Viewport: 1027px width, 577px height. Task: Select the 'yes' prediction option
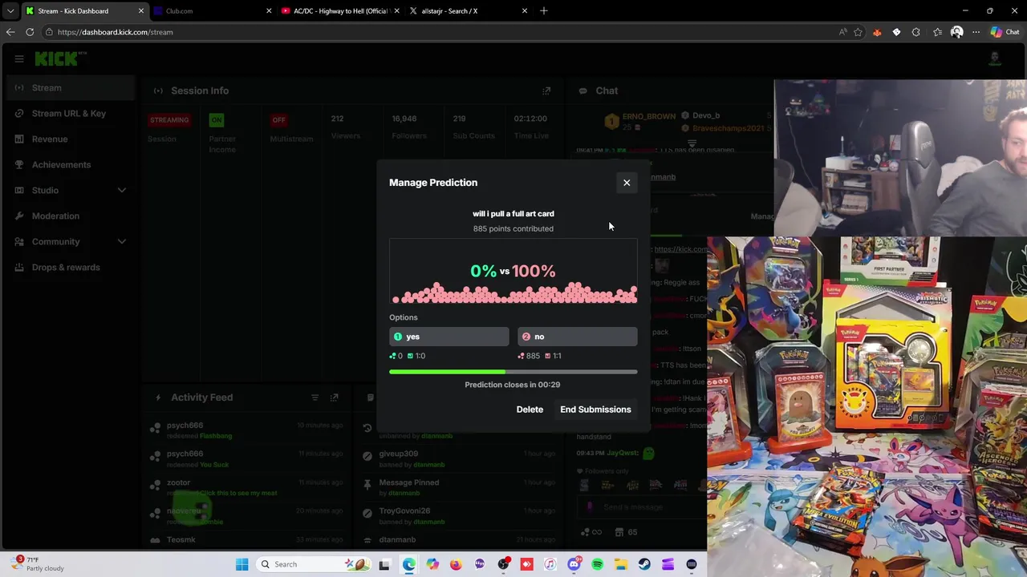coord(449,337)
